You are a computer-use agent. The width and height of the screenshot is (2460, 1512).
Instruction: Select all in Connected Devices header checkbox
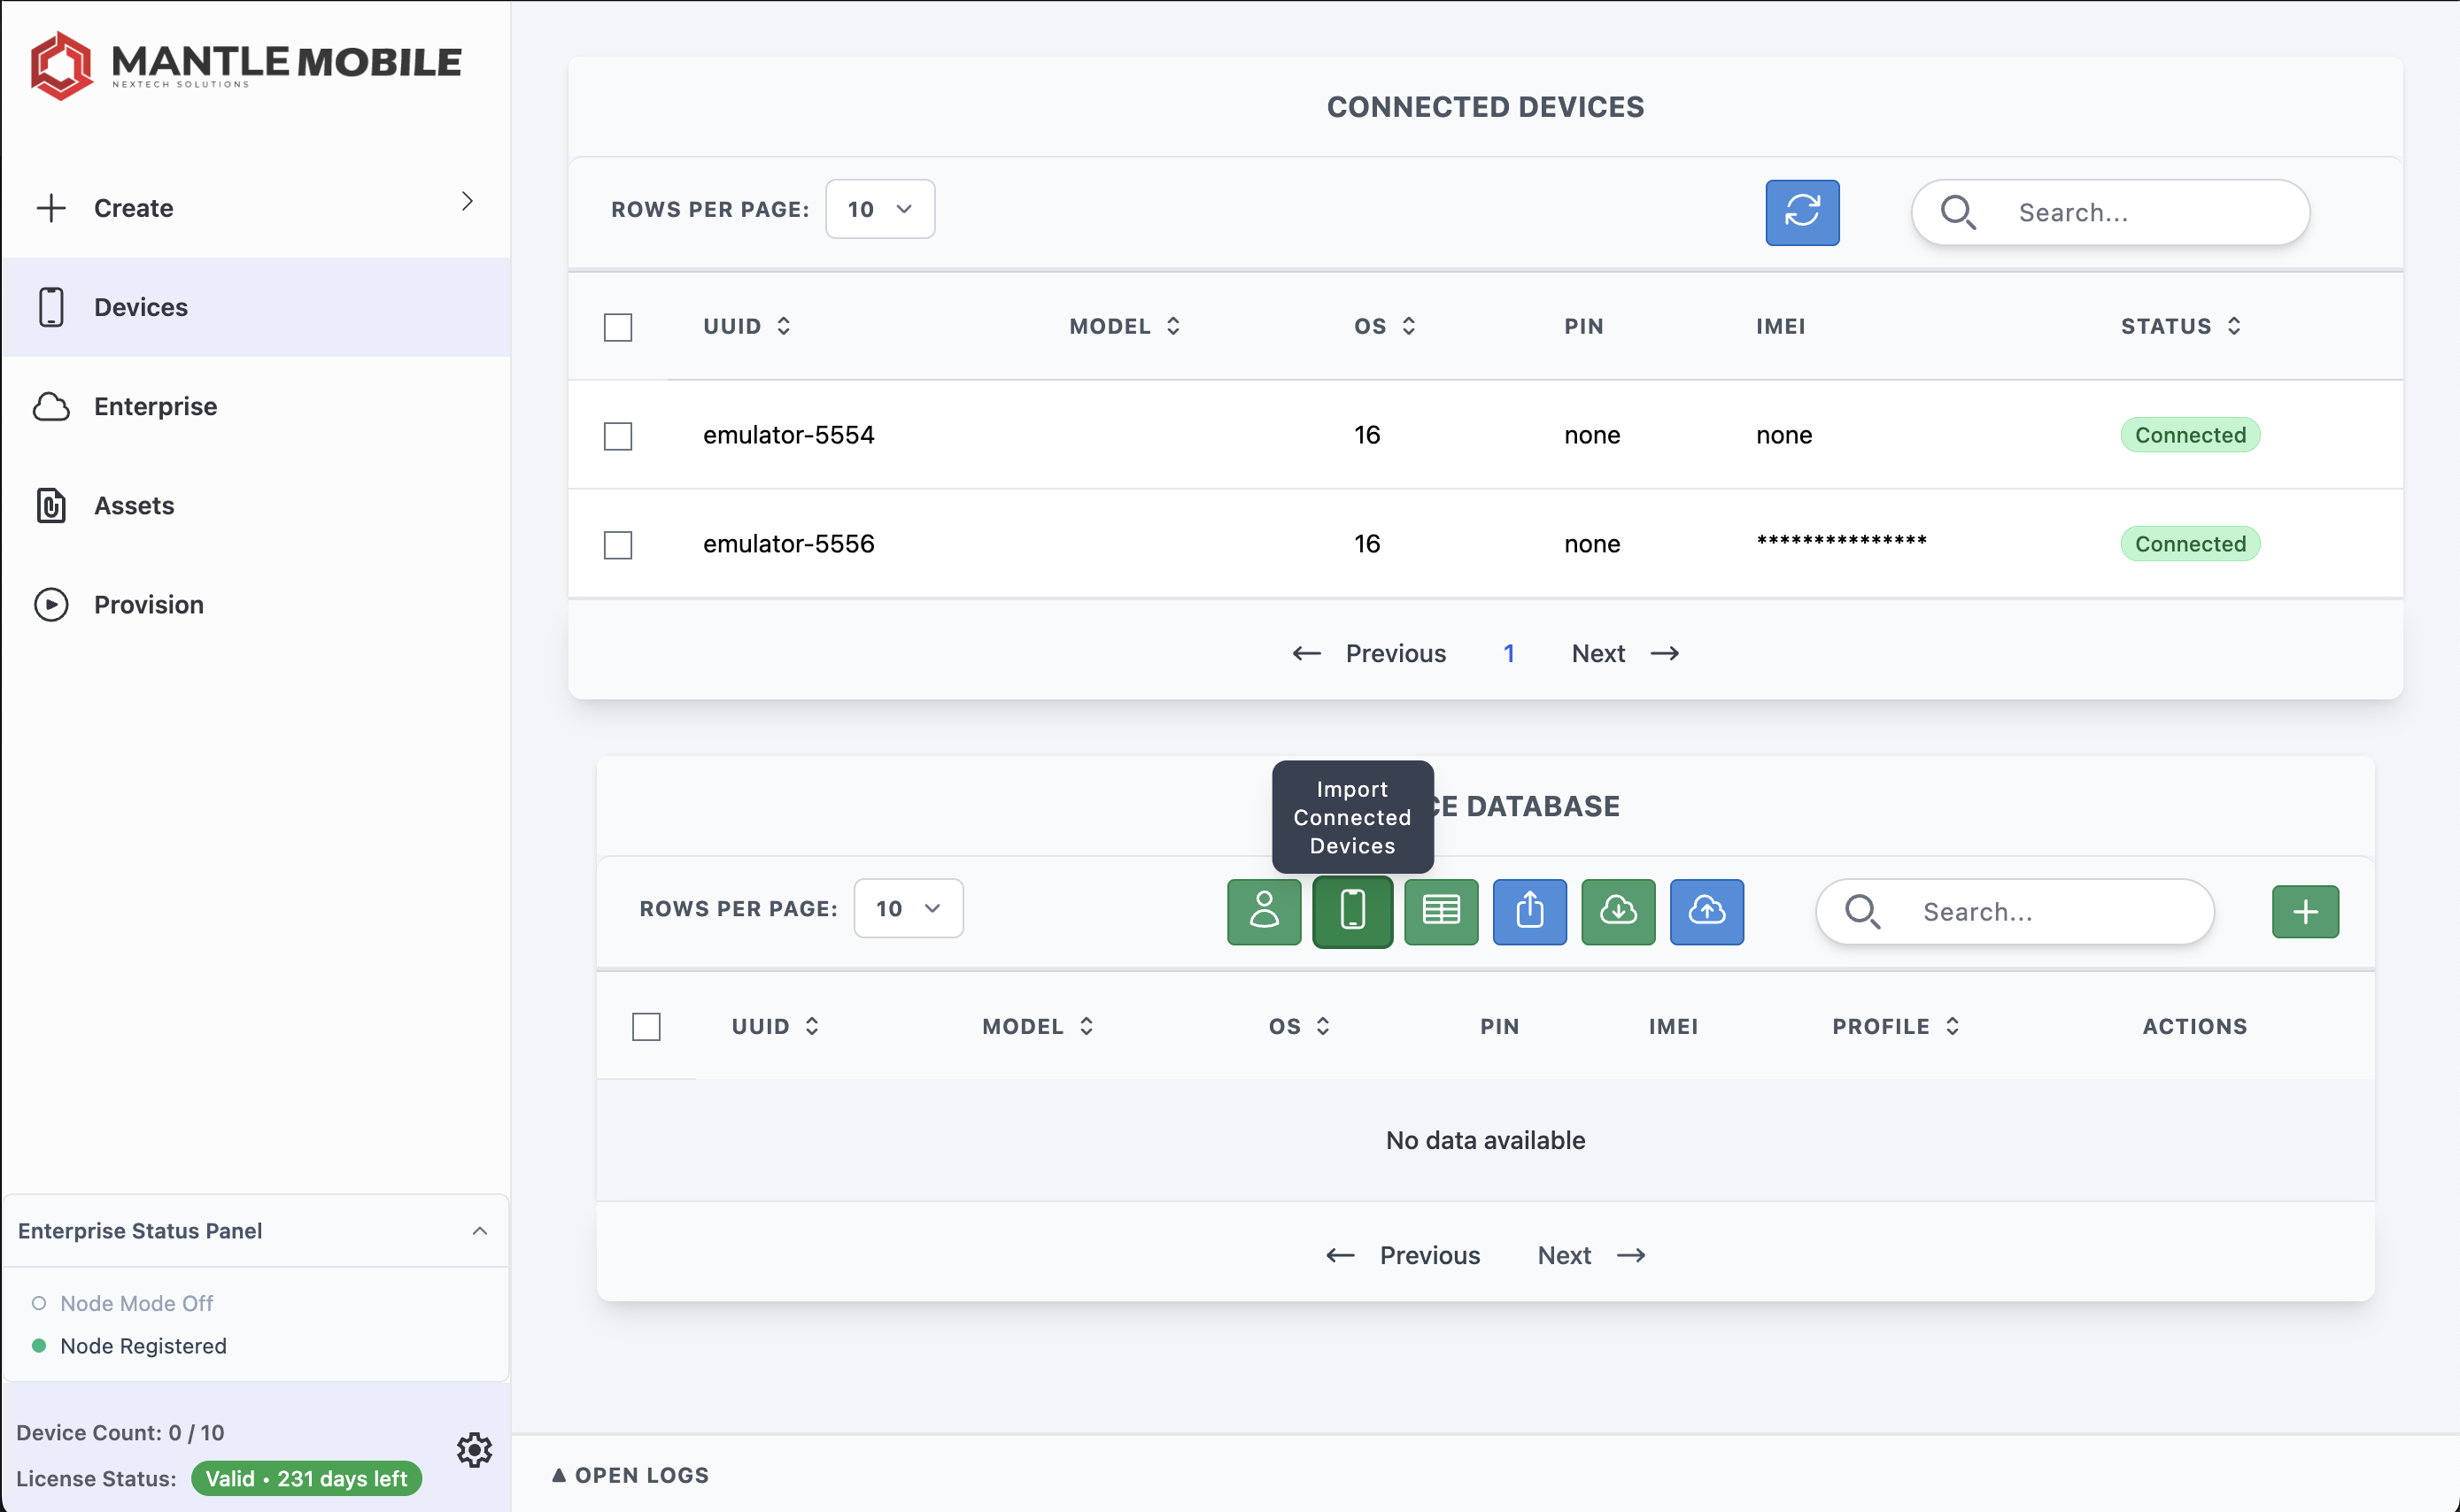(x=618, y=327)
